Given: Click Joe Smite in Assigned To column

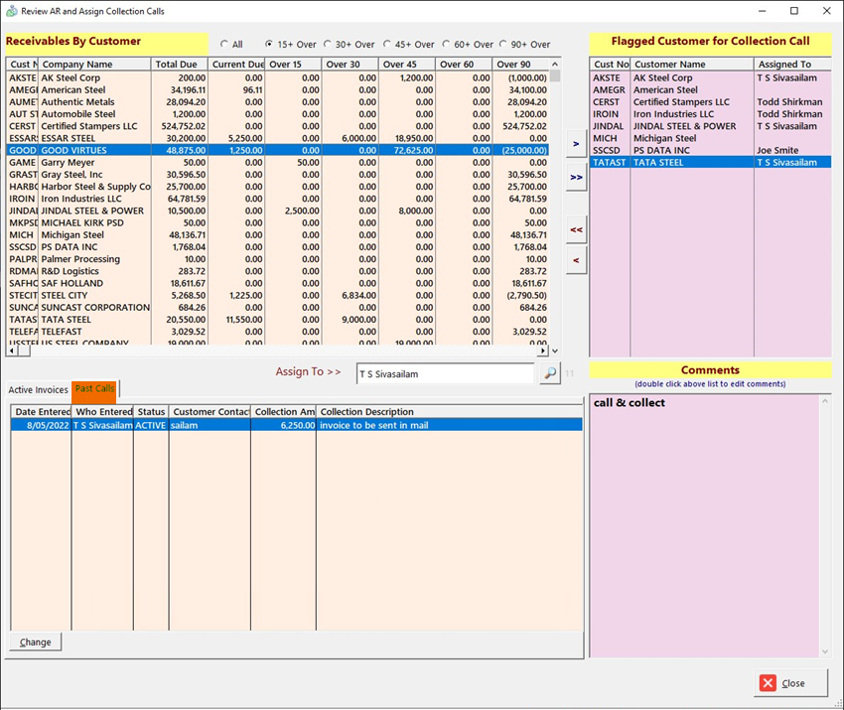Looking at the screenshot, I should point(777,150).
